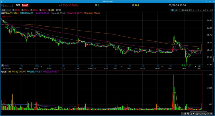The height and width of the screenshot is (116, 215).
Task: Click the vertical slider handle at right edge
Action: [x=214, y=60]
